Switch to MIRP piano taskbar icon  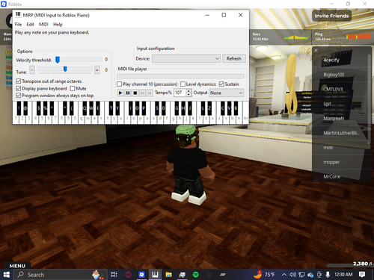(x=155, y=275)
